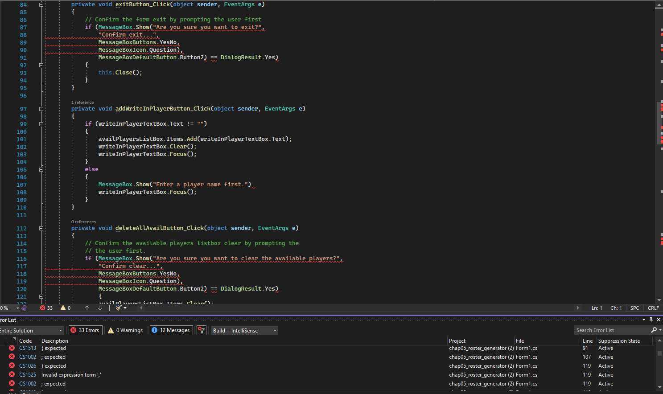Collapse the exitButton_Click method at line 84
The width and height of the screenshot is (663, 394).
click(41, 4)
